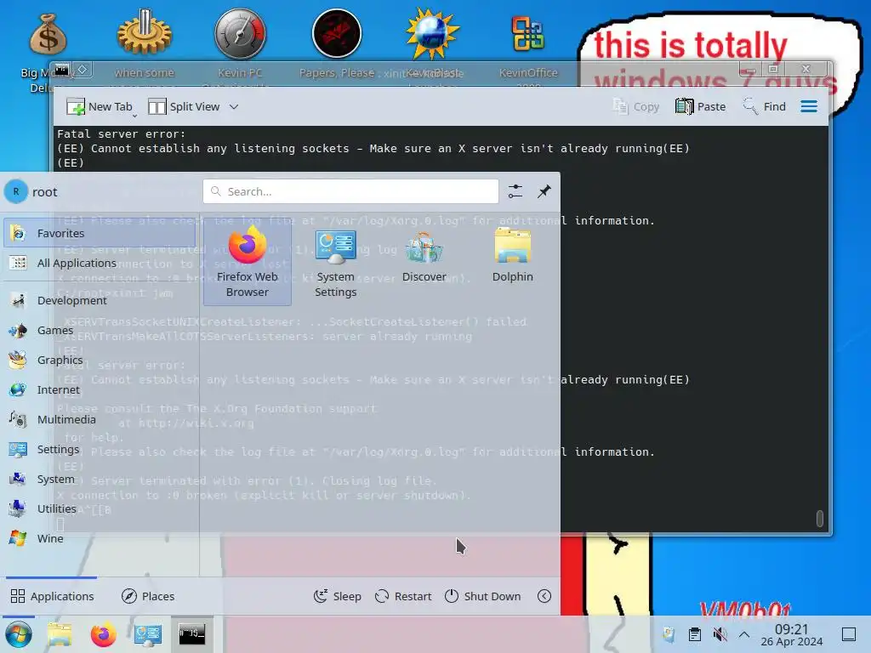The width and height of the screenshot is (871, 653).
Task: Open System Settings from taskbar
Action: (148, 634)
